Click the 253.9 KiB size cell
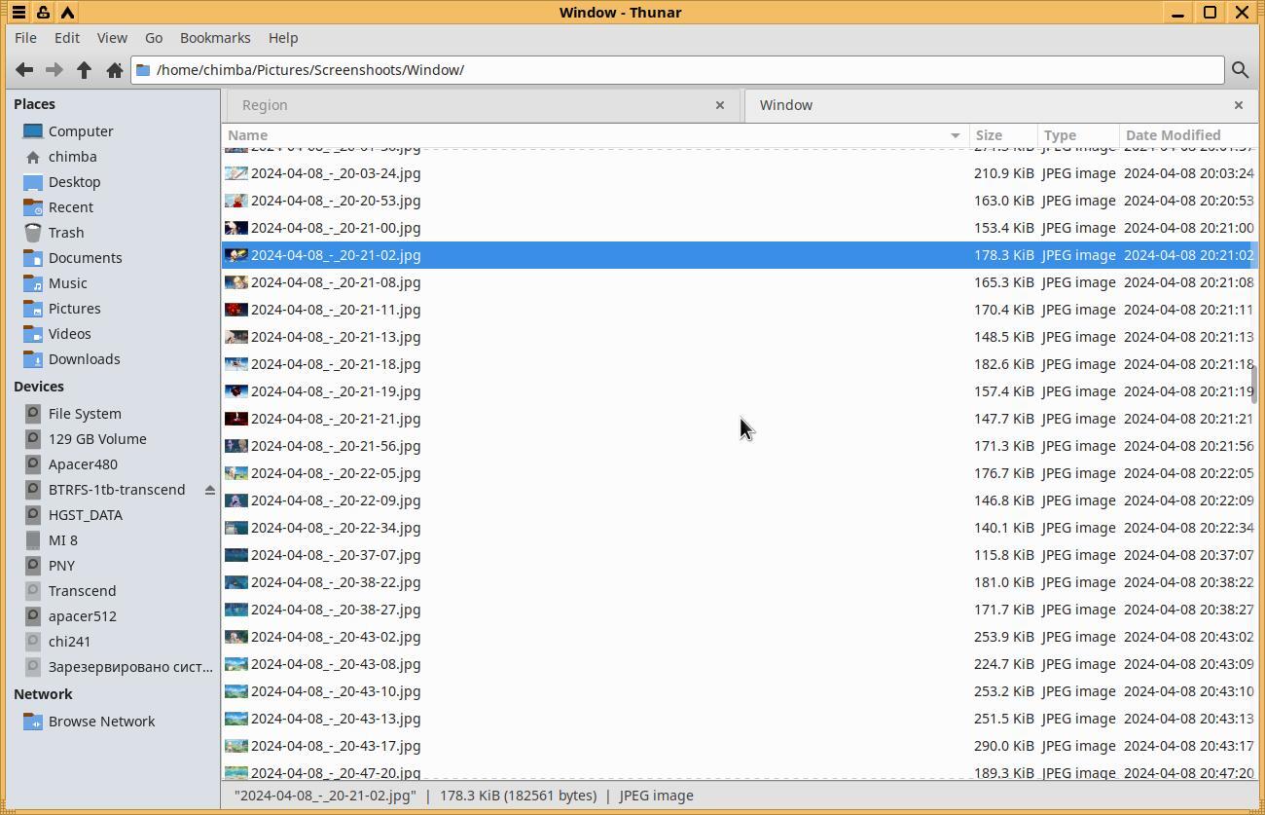Image resolution: width=1265 pixels, height=815 pixels. pyautogui.click(x=1003, y=637)
